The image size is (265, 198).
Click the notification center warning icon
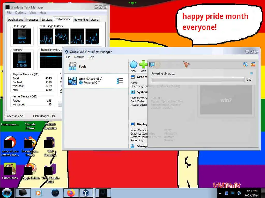pyautogui.click(x=152, y=64)
